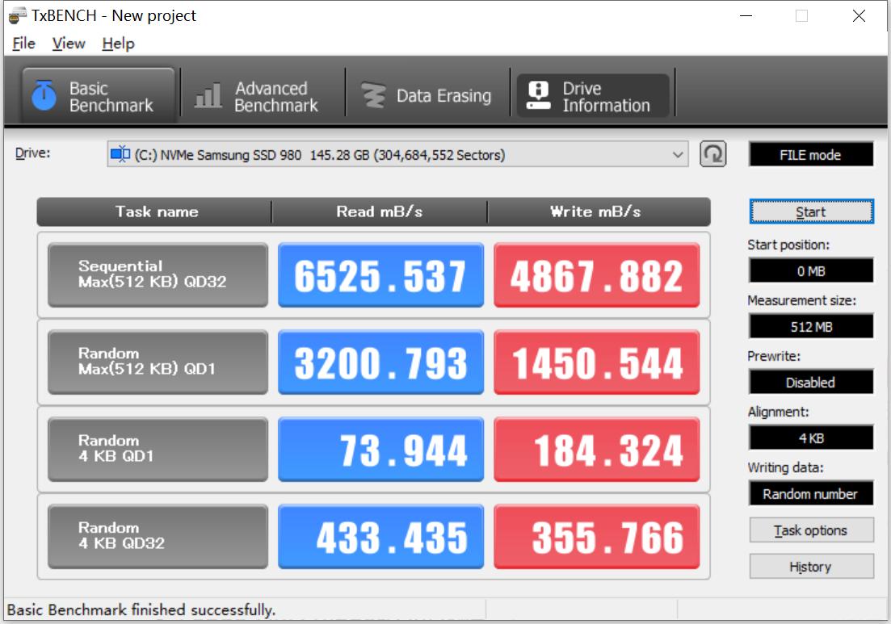Screen dimensions: 891x624
Task: View the benchmark History
Action: (x=810, y=566)
